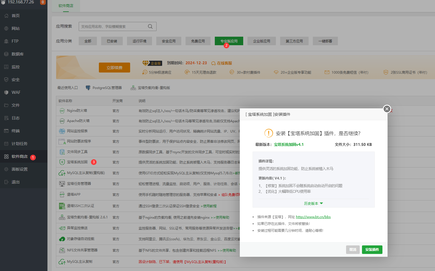Select the 专业版应用 category tab
The width and height of the screenshot is (435, 271).
(x=229, y=41)
